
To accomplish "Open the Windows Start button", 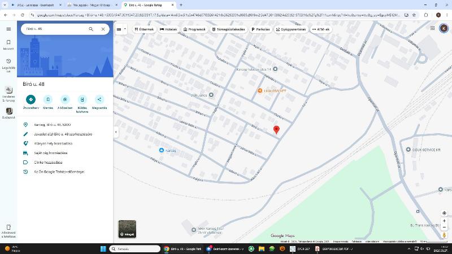I will pos(103,249).
